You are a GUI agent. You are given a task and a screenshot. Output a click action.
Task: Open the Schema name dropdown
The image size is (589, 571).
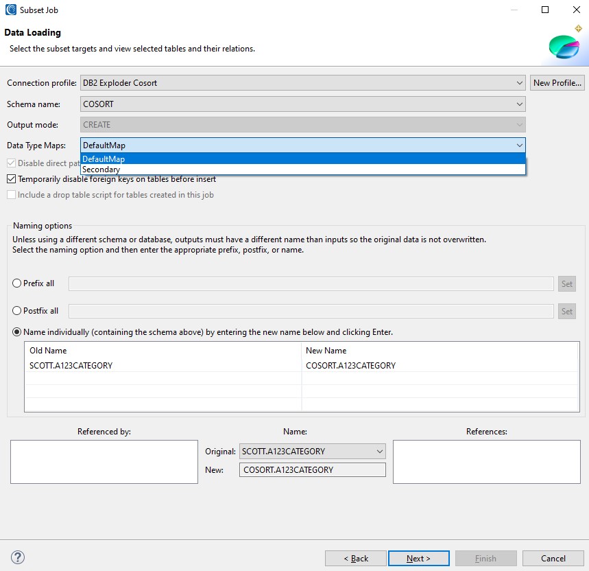point(519,104)
